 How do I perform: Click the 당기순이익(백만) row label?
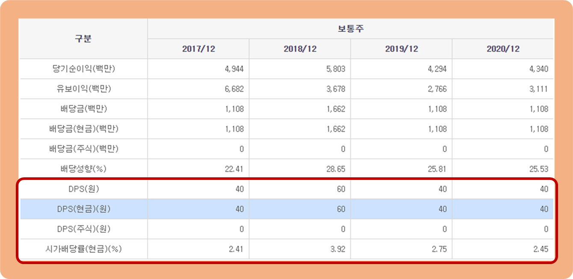click(x=84, y=69)
